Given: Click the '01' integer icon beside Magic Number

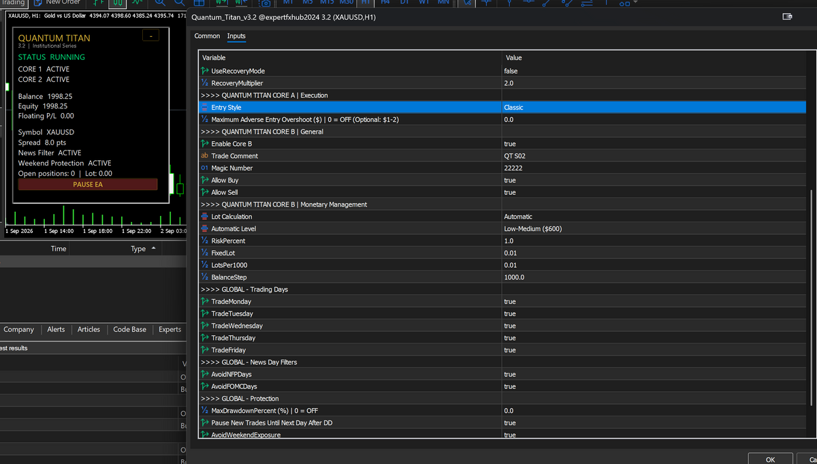Looking at the screenshot, I should point(205,168).
